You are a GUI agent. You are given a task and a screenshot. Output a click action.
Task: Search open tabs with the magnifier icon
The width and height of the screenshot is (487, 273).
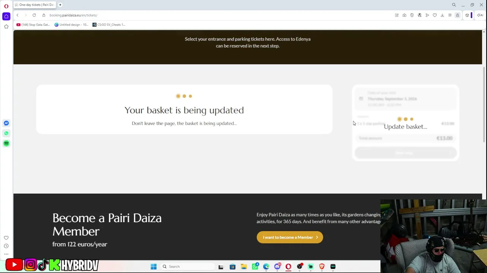coord(454,5)
